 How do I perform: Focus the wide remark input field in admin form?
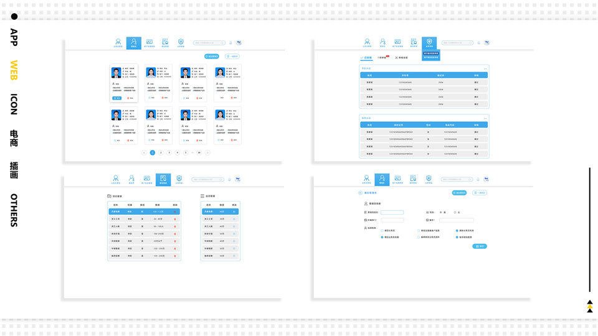coord(457,220)
